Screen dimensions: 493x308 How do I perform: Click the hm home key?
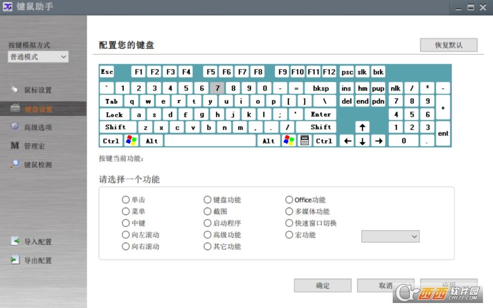(x=362, y=88)
